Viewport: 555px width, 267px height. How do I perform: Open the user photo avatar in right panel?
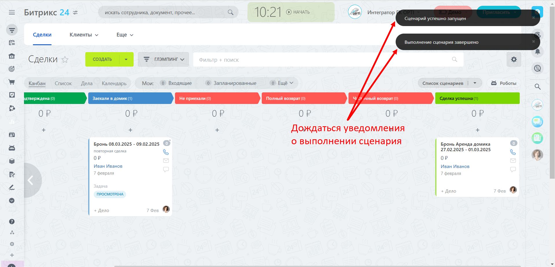coord(537,155)
